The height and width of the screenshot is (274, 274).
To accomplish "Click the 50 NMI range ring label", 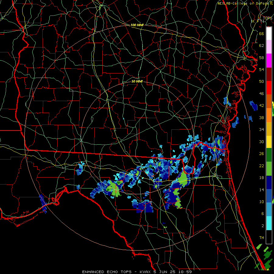I will point(137,82).
